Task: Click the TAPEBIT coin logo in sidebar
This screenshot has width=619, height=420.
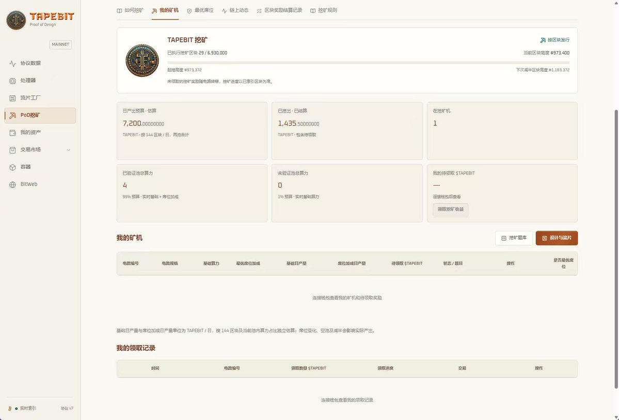Action: (16, 20)
